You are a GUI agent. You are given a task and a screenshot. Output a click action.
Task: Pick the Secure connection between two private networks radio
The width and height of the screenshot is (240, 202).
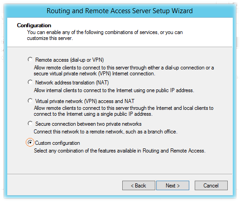30,123
